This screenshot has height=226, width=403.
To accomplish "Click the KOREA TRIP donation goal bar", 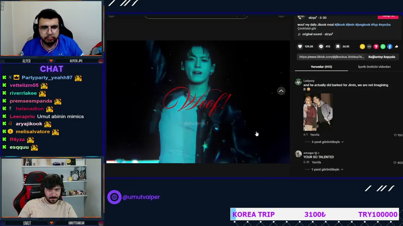I will point(315,214).
